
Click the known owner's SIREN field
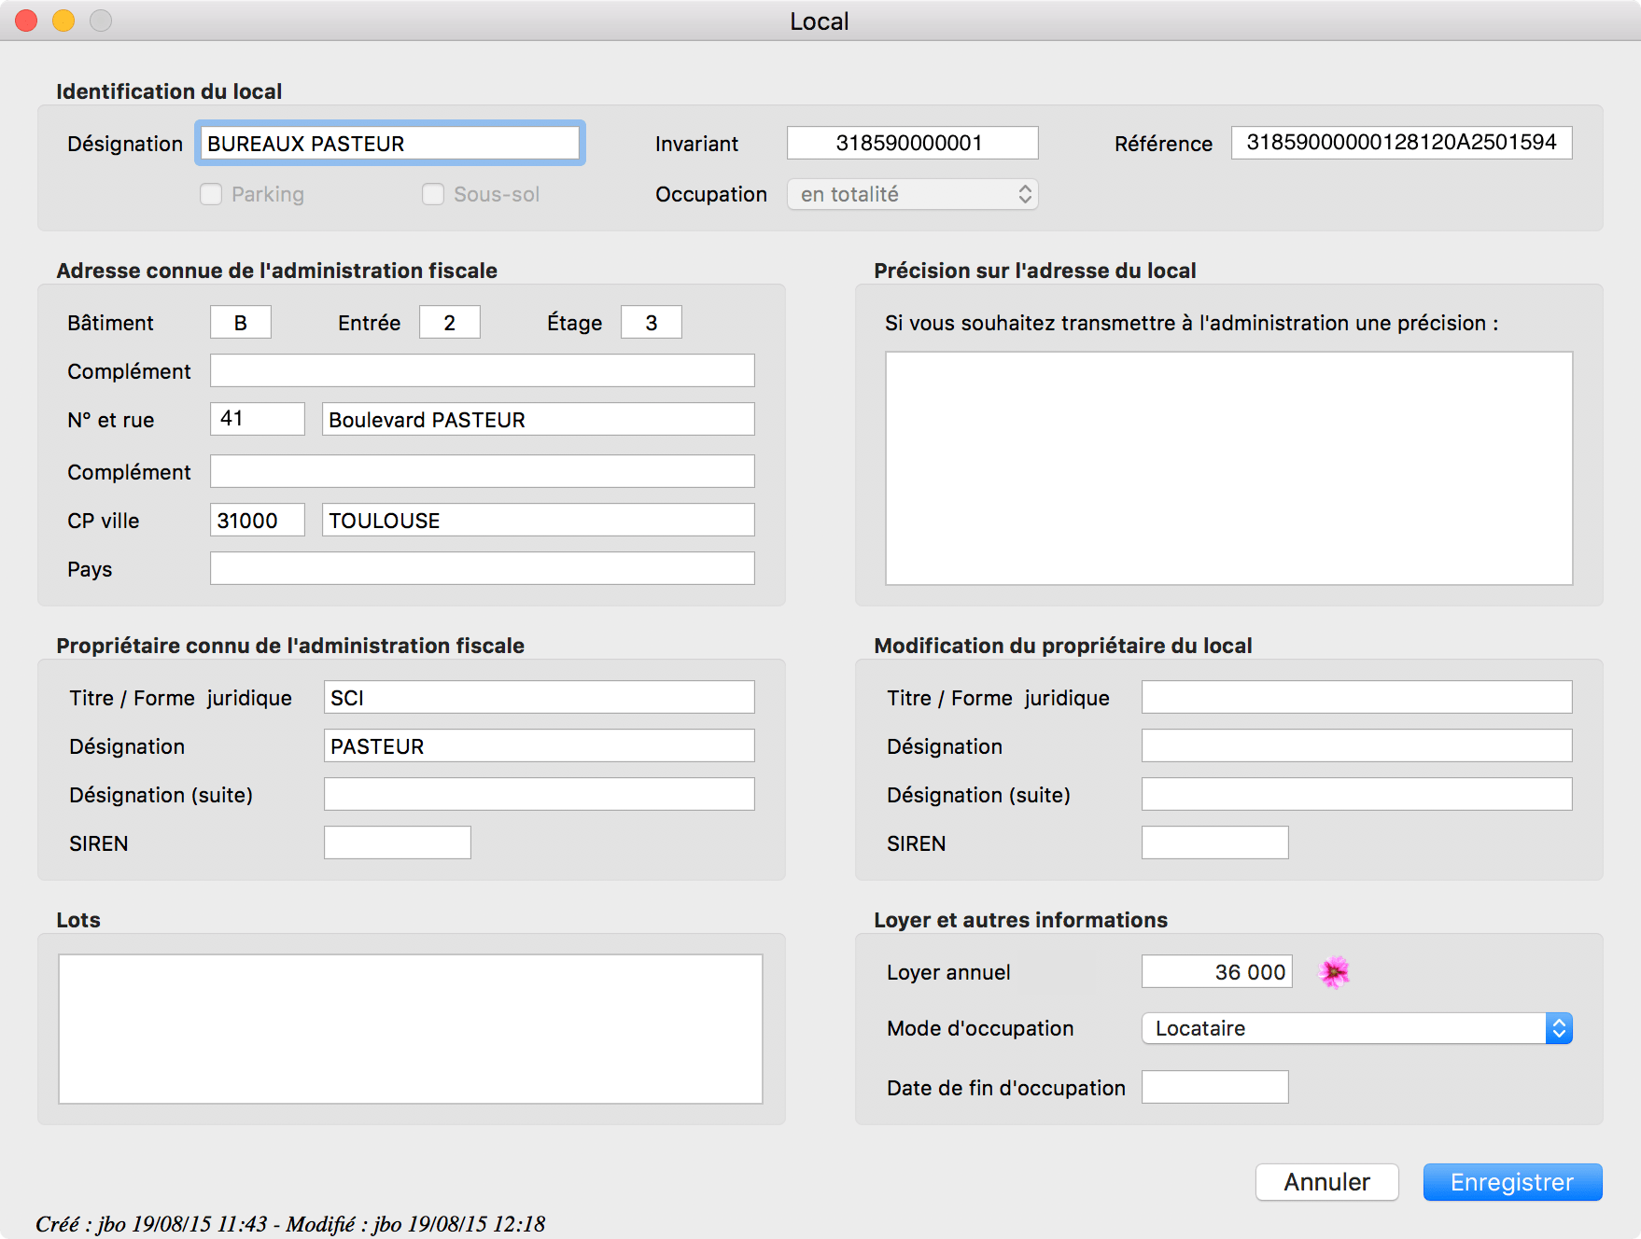[397, 842]
